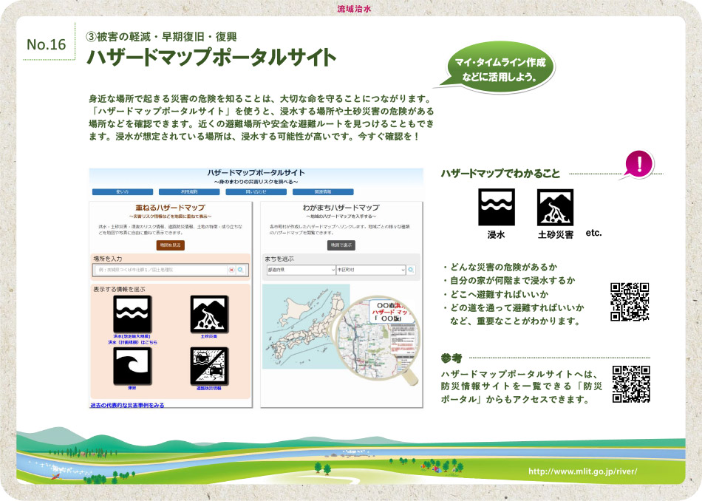Viewport: 702px width, 501px height.
Task: Choose the tsunami (津波) wave icon
Action: [132, 366]
